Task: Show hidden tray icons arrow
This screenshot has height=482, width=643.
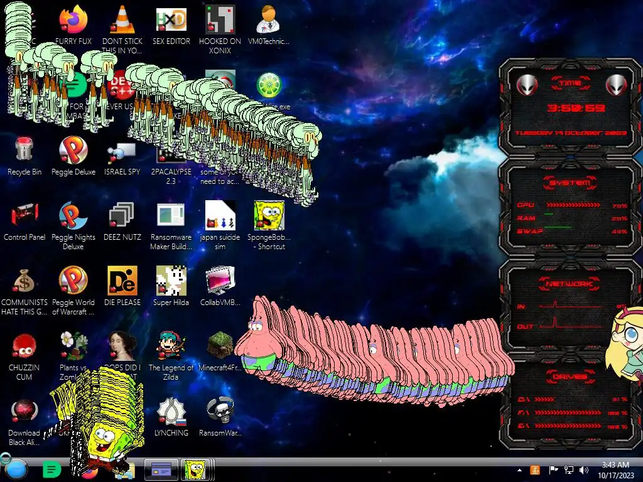Action: (519, 470)
